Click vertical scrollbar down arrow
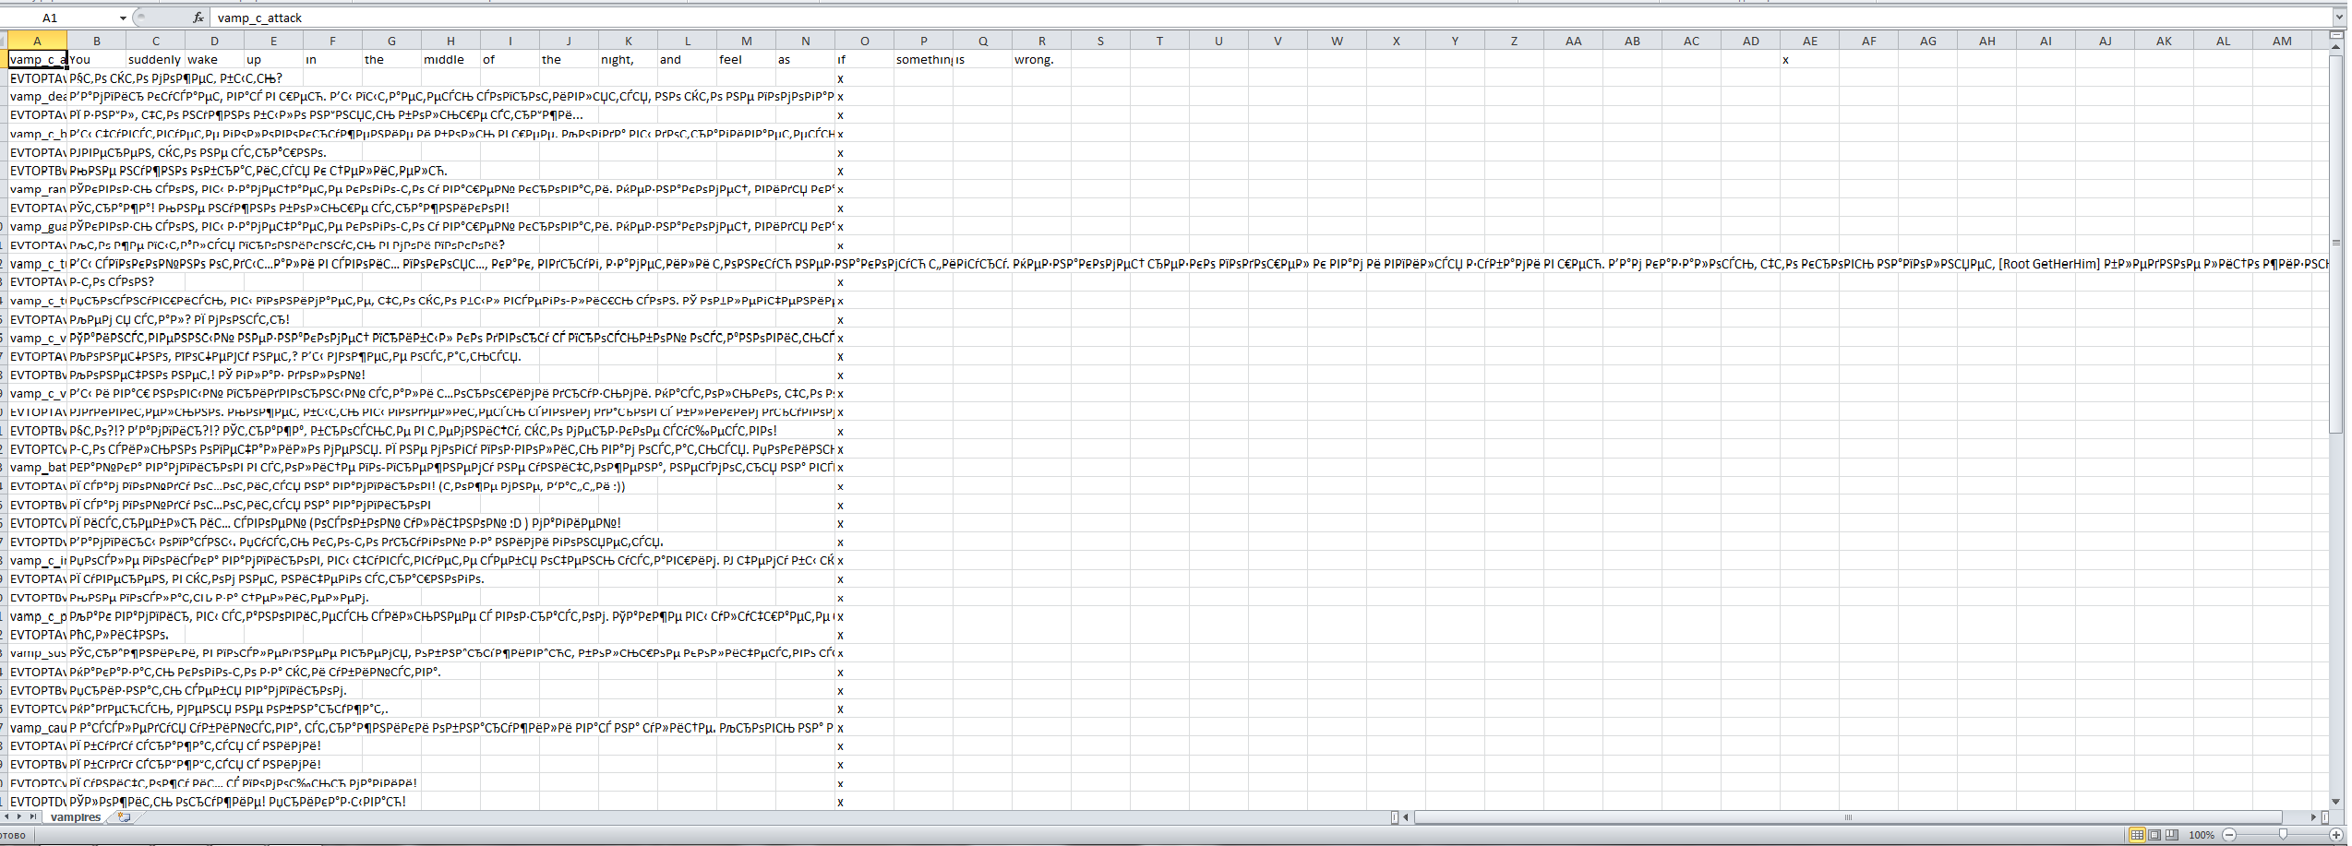 (2336, 802)
